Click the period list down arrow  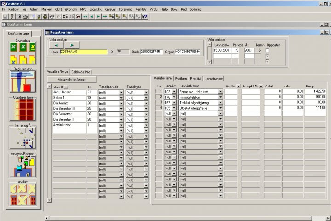pos(210,62)
